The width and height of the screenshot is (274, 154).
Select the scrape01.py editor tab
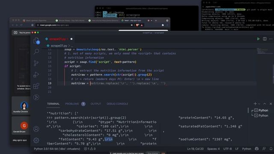pyautogui.click(x=58, y=39)
